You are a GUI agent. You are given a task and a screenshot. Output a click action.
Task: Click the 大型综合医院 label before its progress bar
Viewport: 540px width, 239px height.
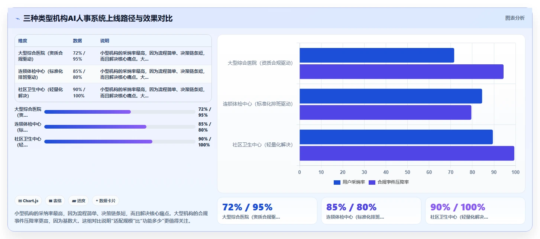click(28, 112)
